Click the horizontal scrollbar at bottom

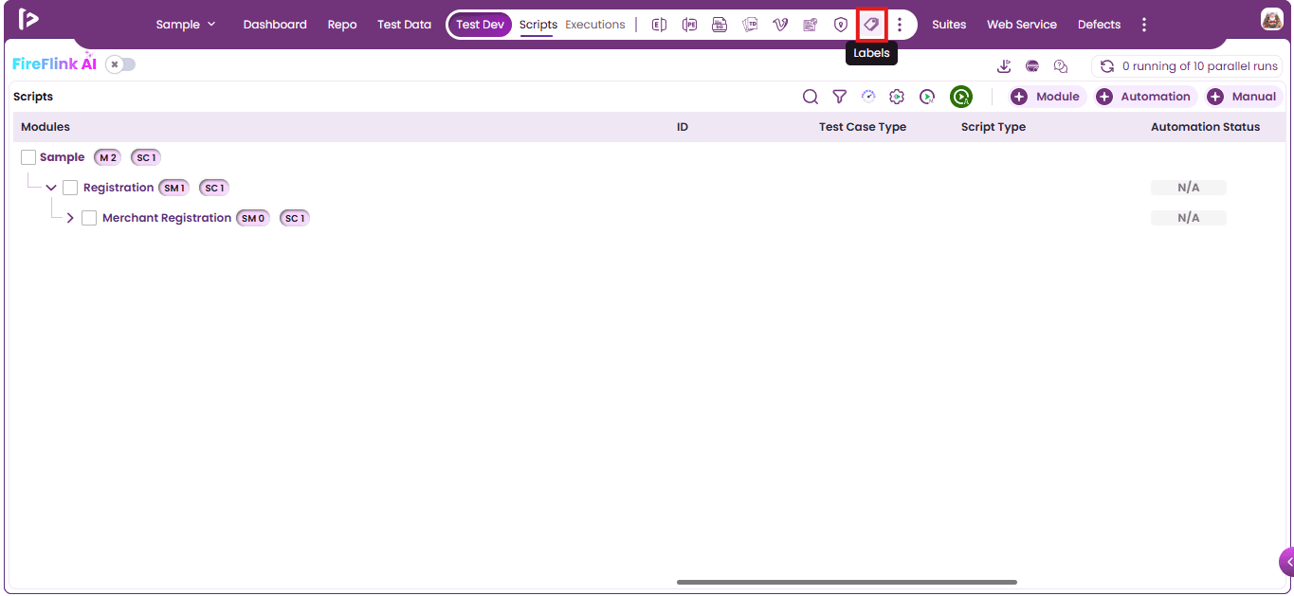[x=847, y=582]
